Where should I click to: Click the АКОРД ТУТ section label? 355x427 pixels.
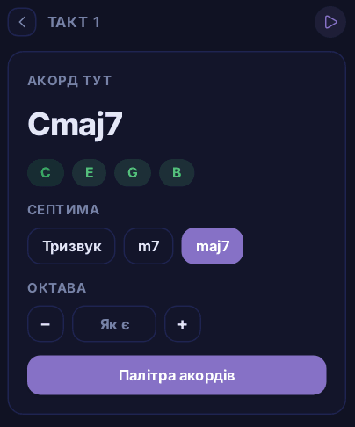point(69,81)
